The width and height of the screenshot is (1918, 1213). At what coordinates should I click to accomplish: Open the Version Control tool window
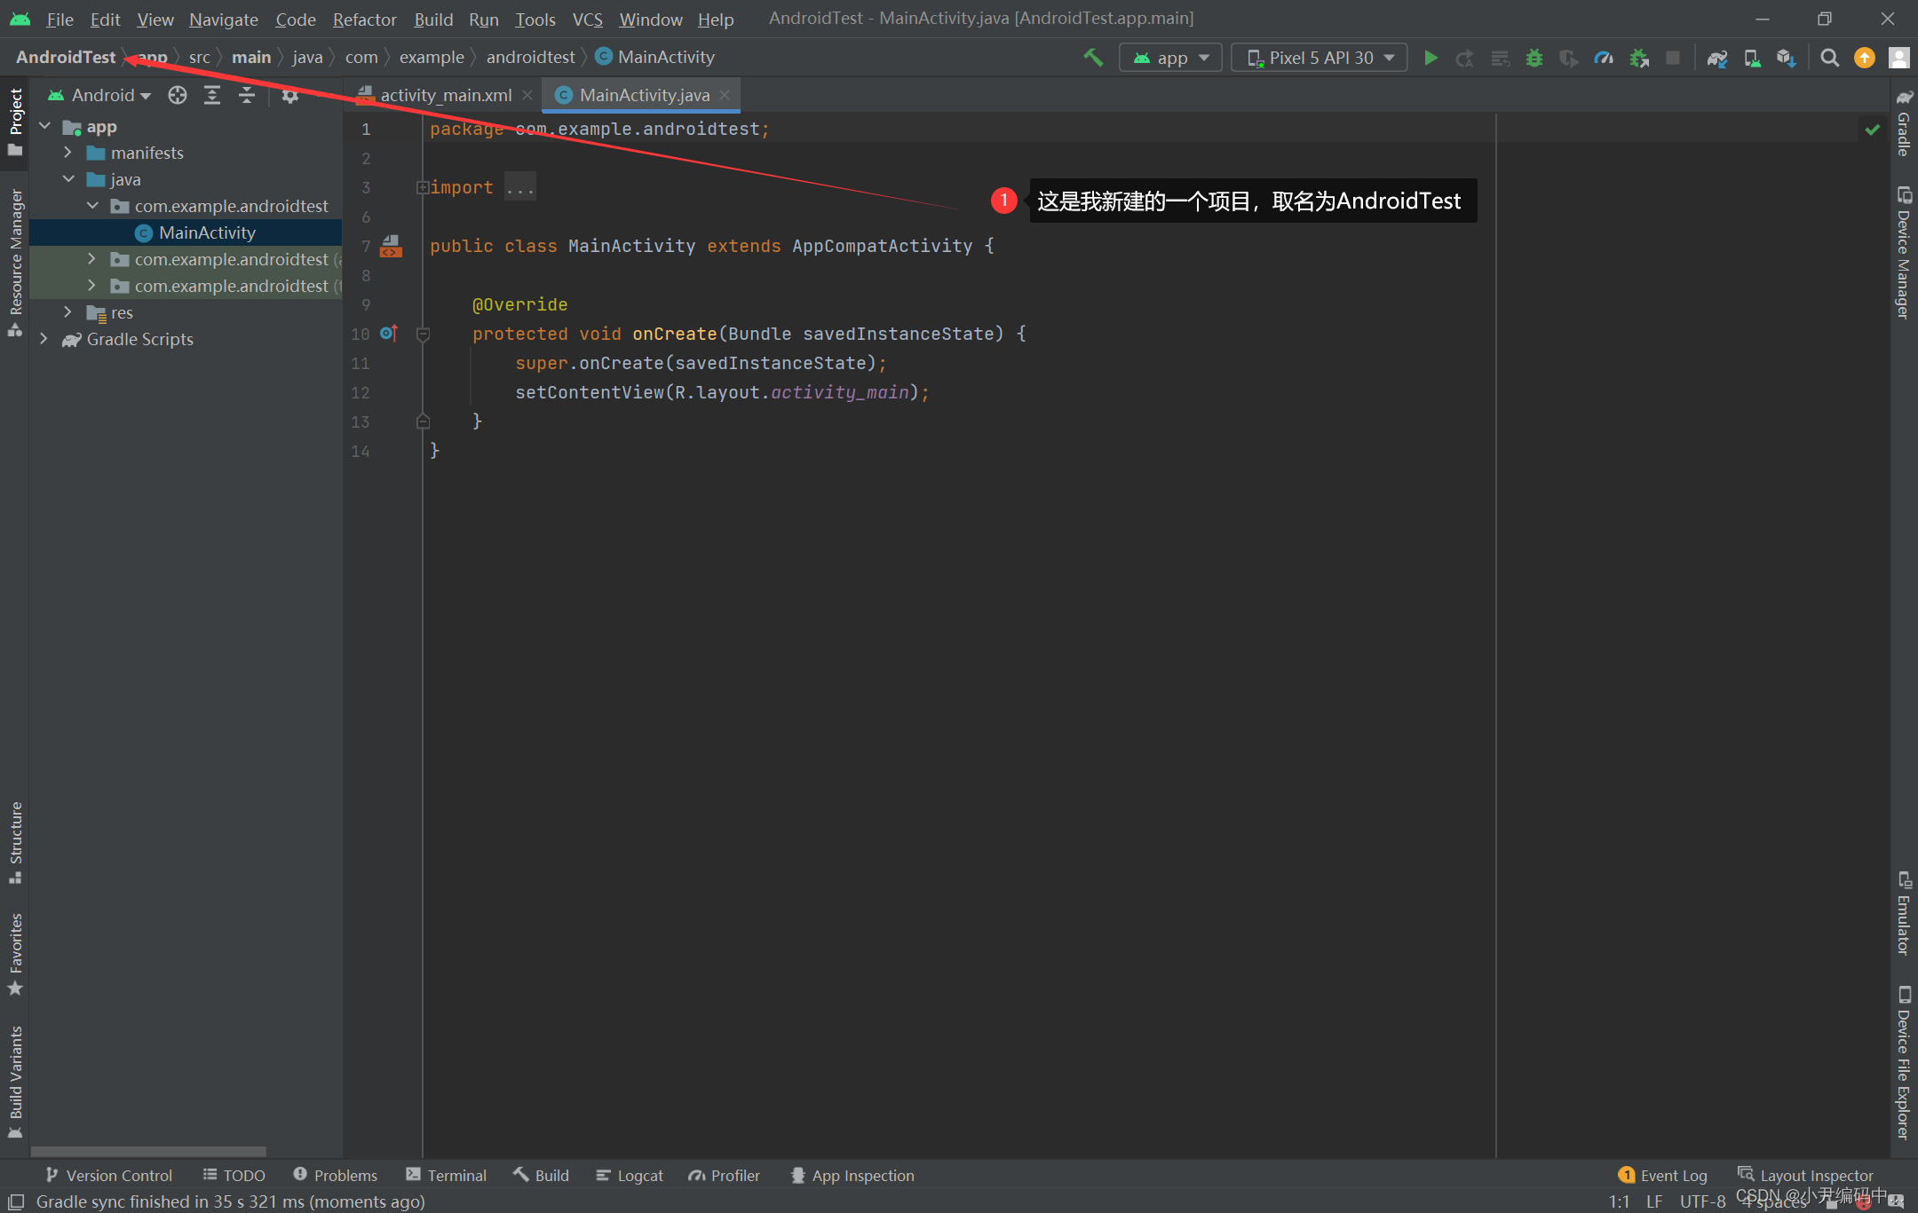tap(109, 1175)
